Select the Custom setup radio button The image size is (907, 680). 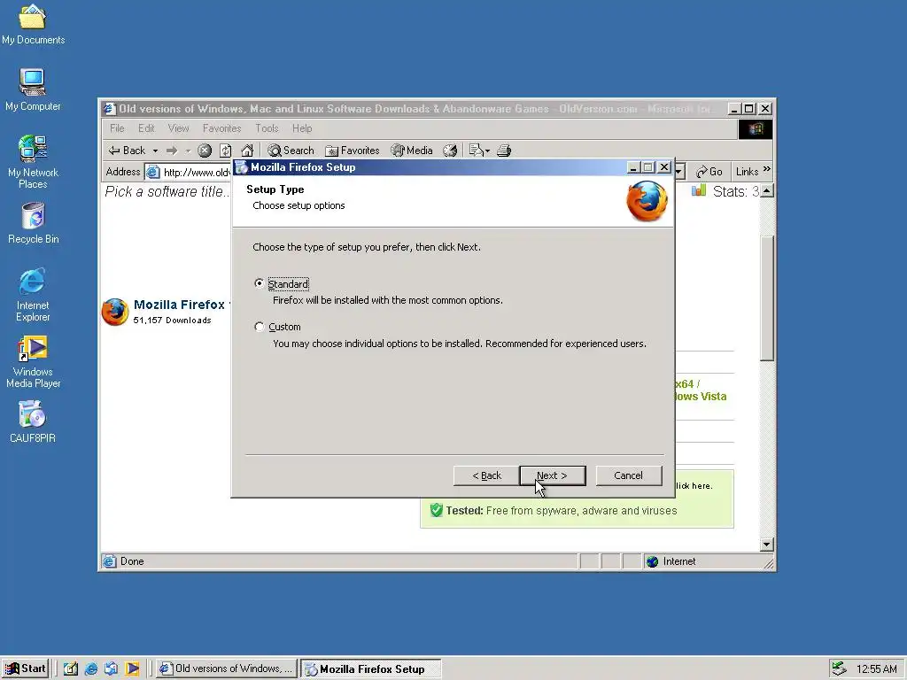click(x=260, y=327)
